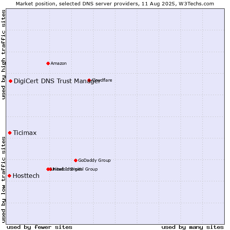Click the "used by high traffic sites" axis label

[3, 54]
